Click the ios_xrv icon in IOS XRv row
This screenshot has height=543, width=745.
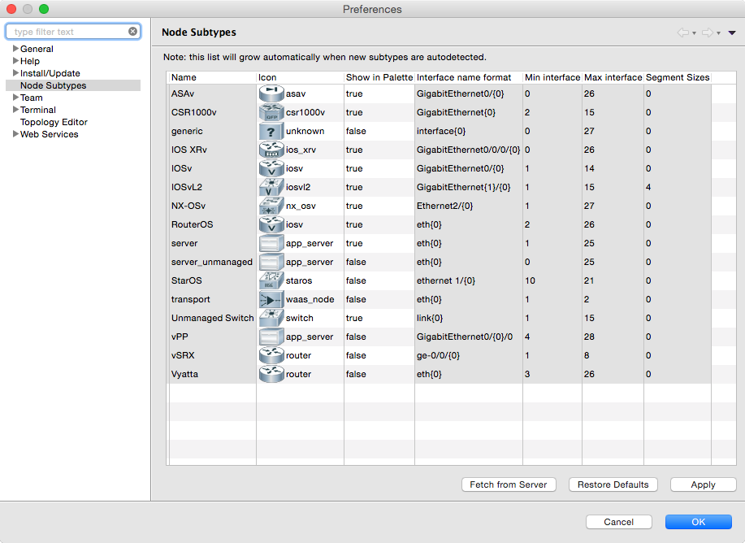coord(271,150)
